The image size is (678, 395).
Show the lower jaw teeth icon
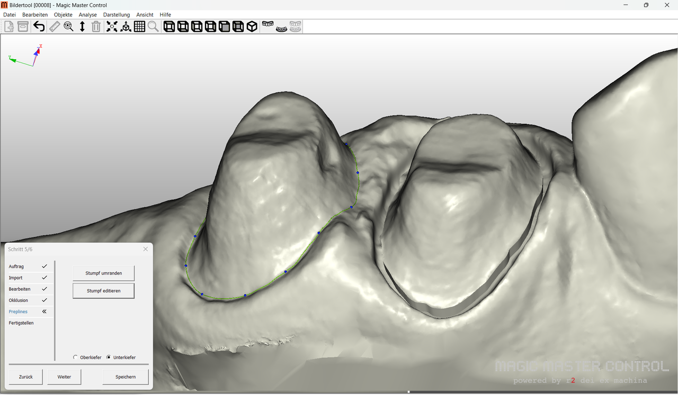coord(282,28)
